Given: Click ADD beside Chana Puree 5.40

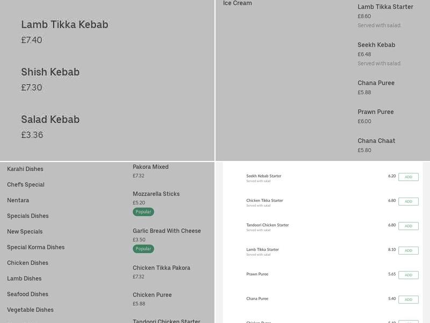Looking at the screenshot, I should point(408,300).
